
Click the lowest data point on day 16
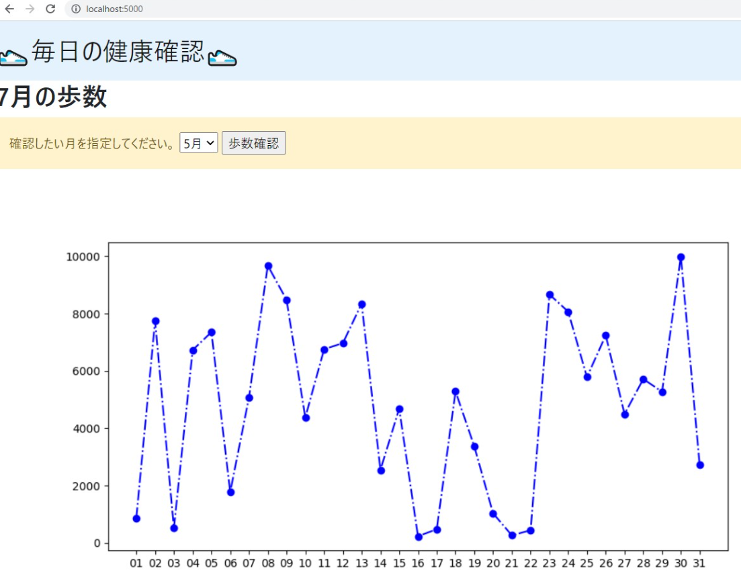pos(419,537)
